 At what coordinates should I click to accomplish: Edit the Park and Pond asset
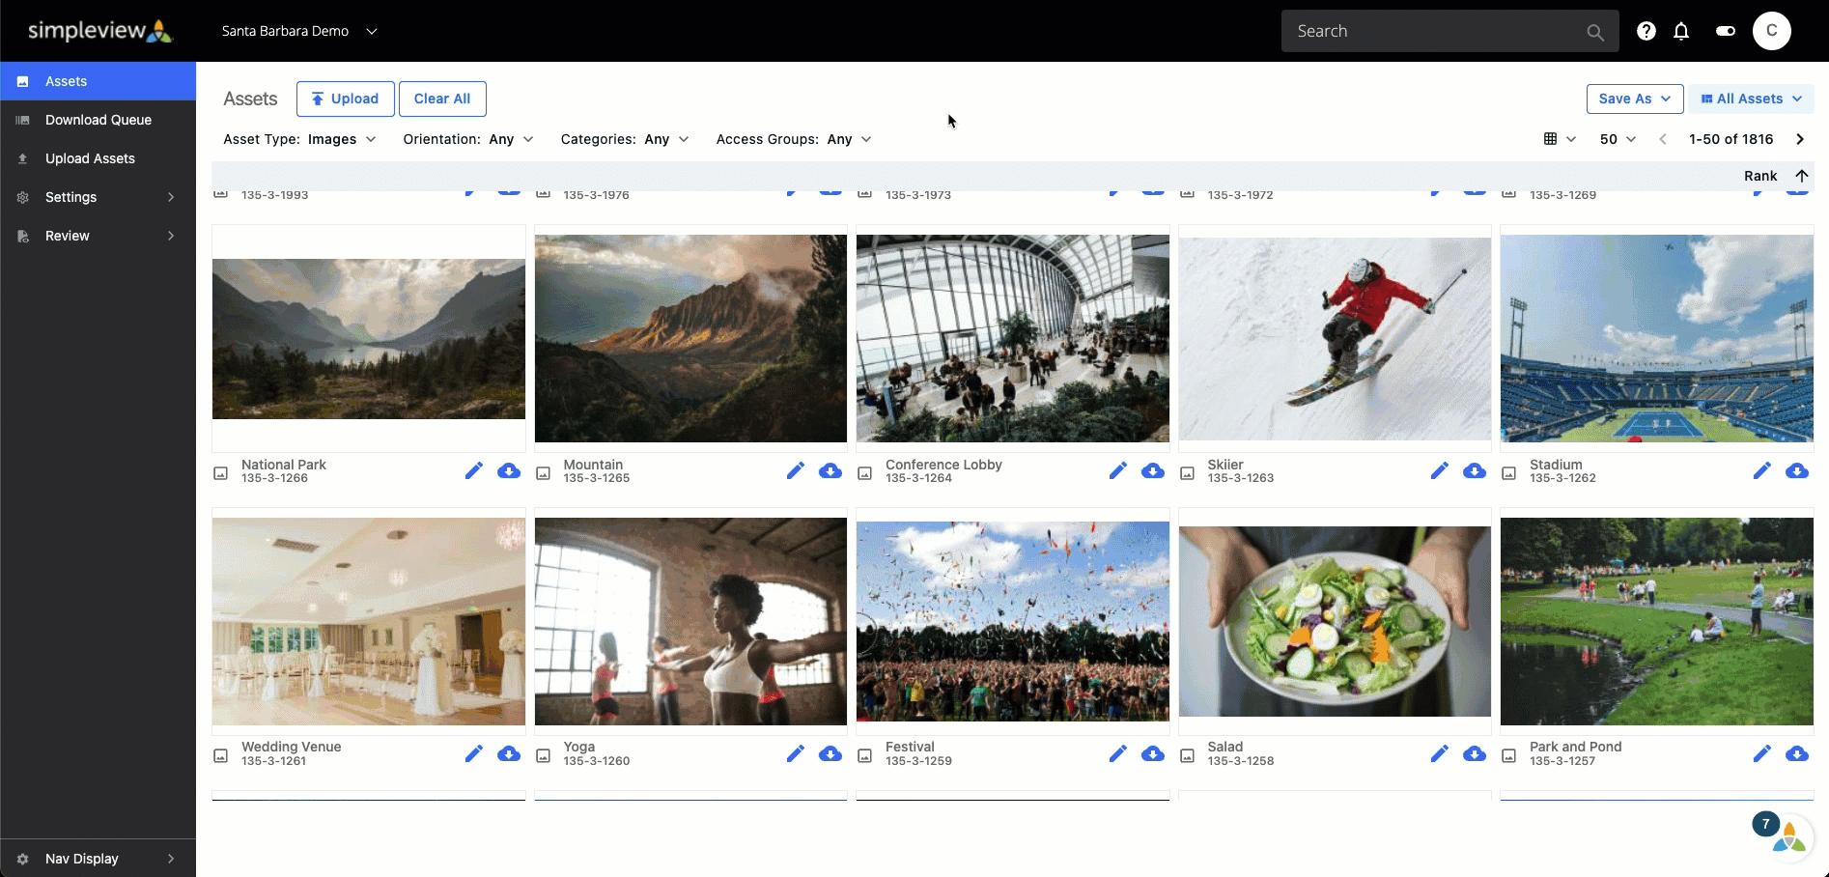point(1762,753)
